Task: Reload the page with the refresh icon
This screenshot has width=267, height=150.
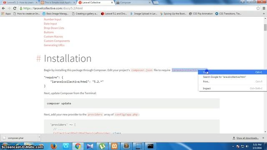Action: [15, 8]
